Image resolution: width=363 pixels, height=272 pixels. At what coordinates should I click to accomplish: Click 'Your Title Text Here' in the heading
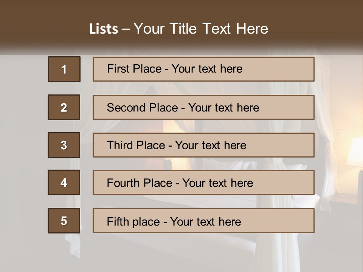tap(201, 29)
